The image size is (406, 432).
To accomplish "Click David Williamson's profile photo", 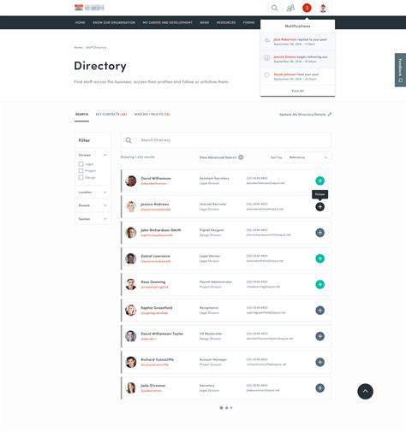I will pos(131,180).
